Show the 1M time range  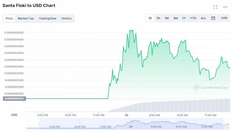[x=166, y=18]
